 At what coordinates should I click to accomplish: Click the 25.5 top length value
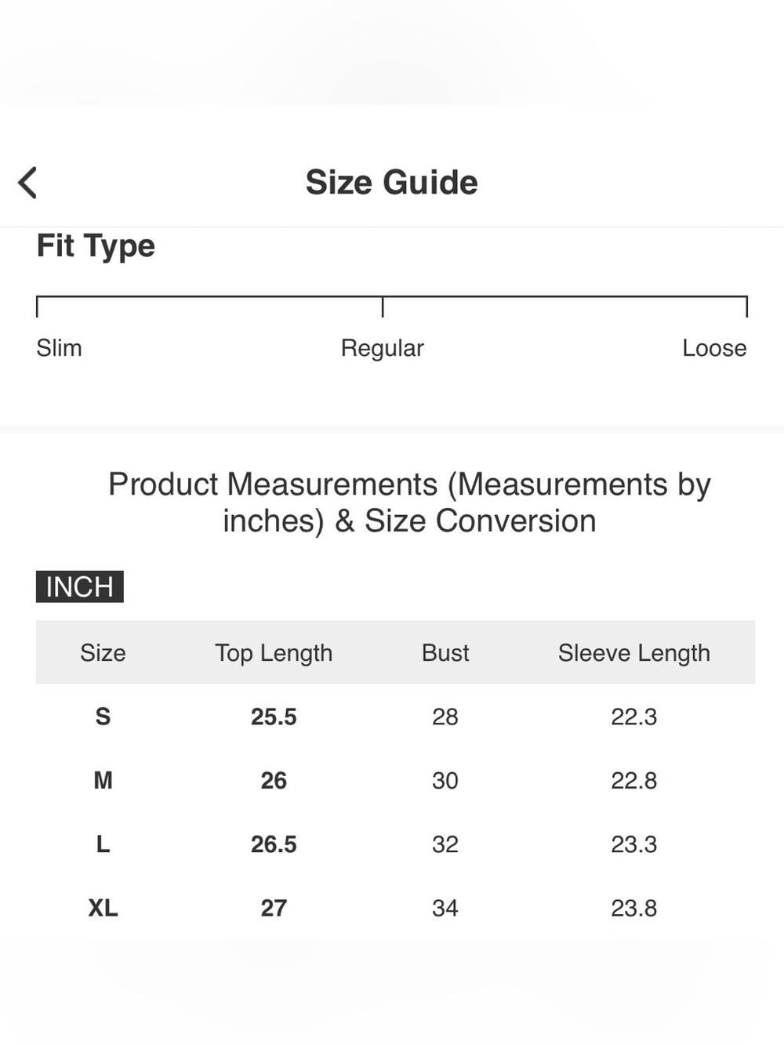click(x=274, y=717)
